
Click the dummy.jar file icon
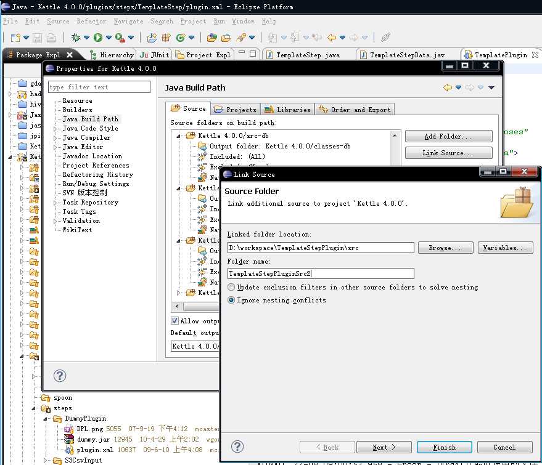69,439
